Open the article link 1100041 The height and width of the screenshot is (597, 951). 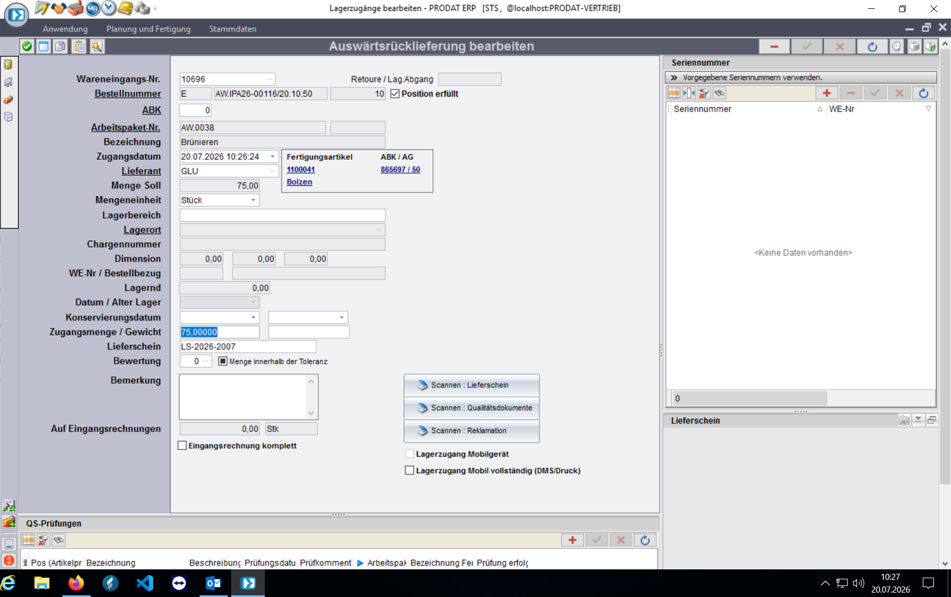click(301, 170)
